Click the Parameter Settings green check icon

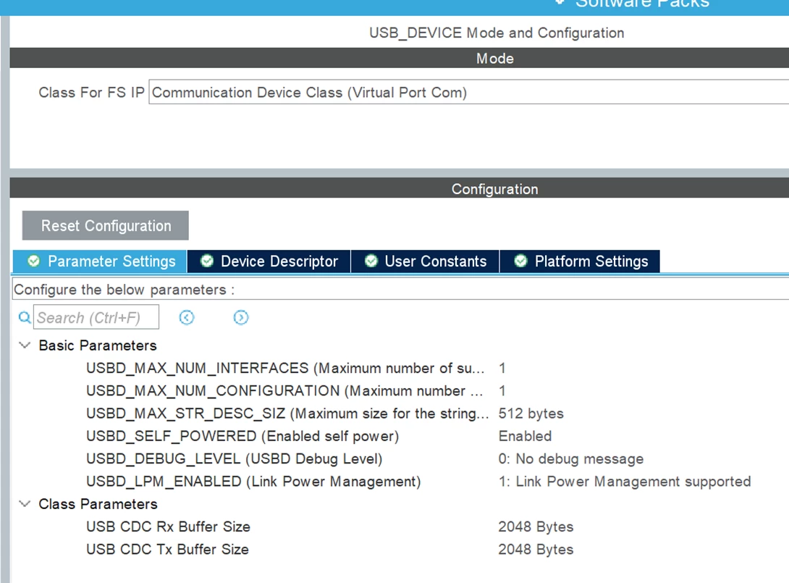(x=34, y=261)
